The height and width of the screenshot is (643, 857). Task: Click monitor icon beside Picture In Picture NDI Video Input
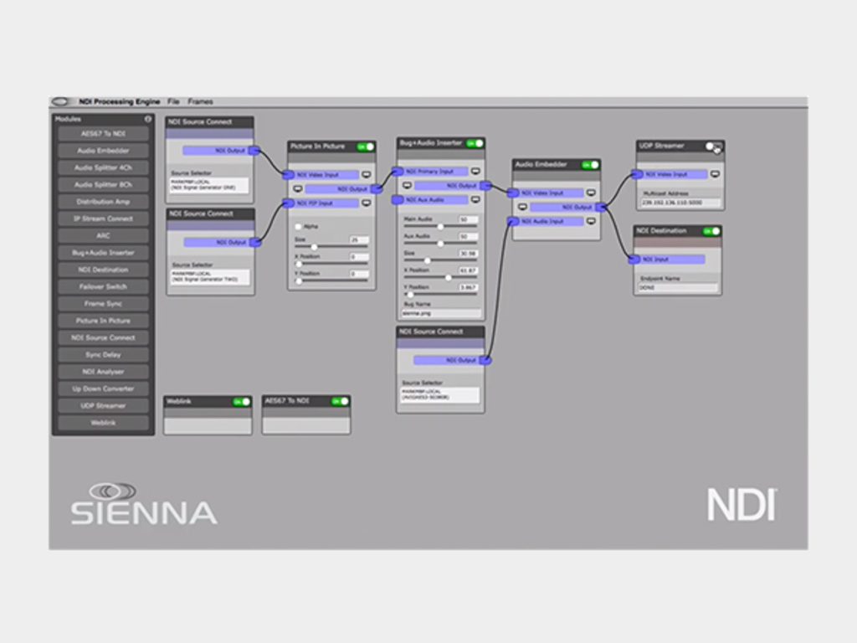tap(367, 175)
